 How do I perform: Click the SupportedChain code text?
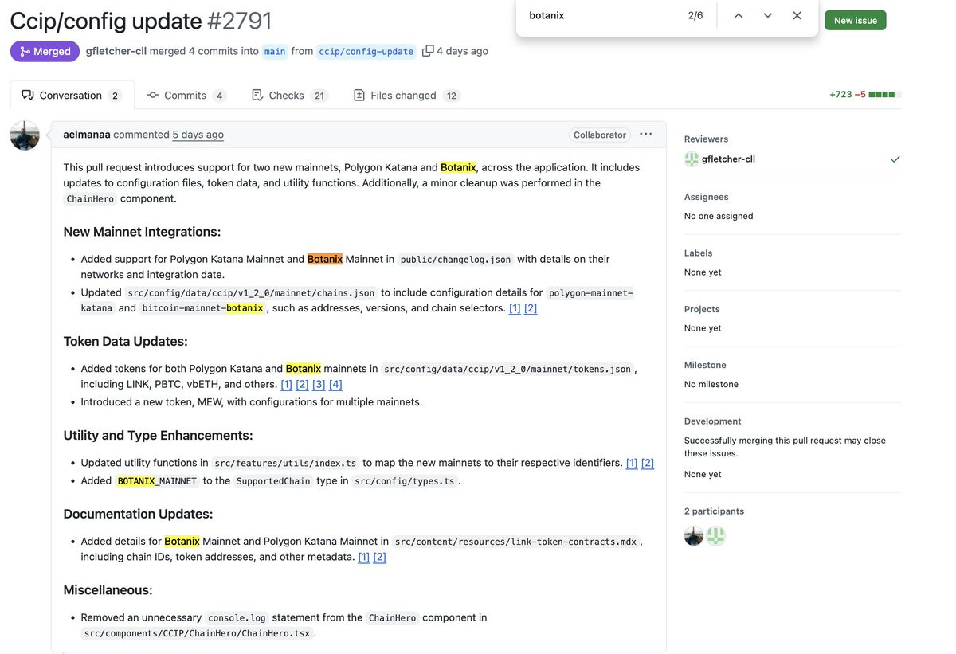pos(275,481)
